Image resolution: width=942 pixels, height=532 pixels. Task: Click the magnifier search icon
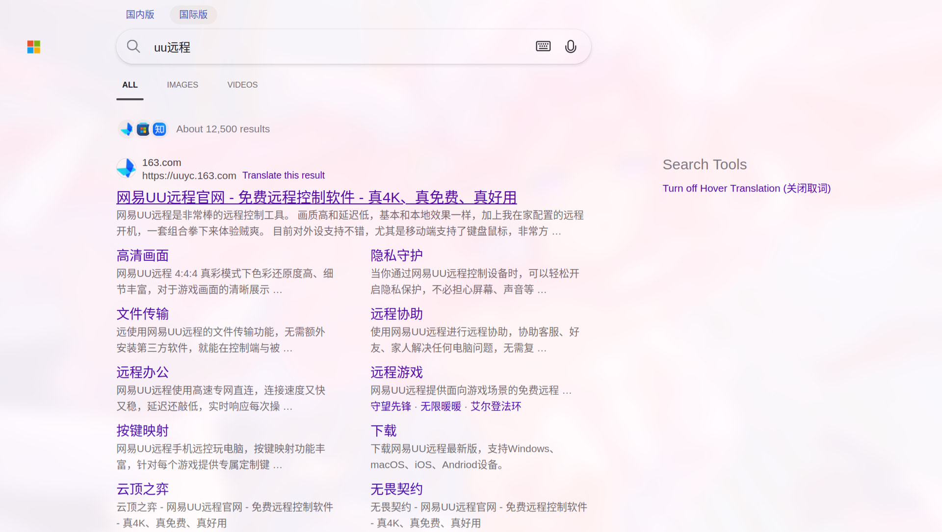(x=133, y=47)
